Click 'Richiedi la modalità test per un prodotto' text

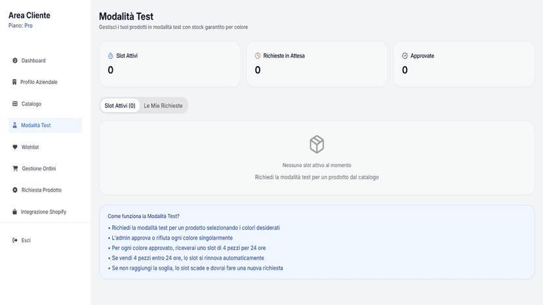coord(317,177)
